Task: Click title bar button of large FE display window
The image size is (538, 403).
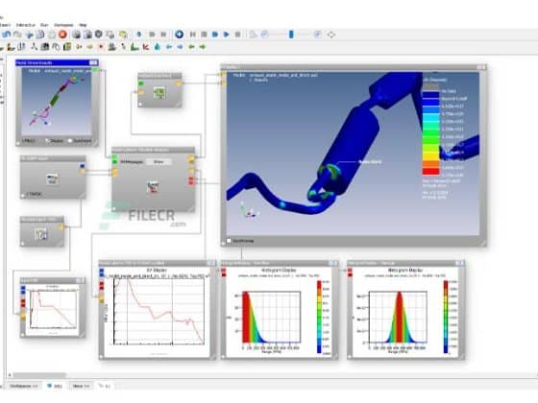Action: pos(481,67)
